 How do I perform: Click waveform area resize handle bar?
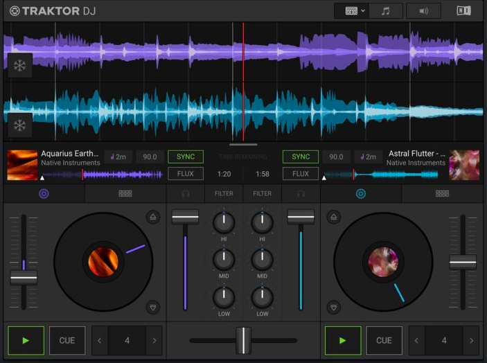coord(243,145)
